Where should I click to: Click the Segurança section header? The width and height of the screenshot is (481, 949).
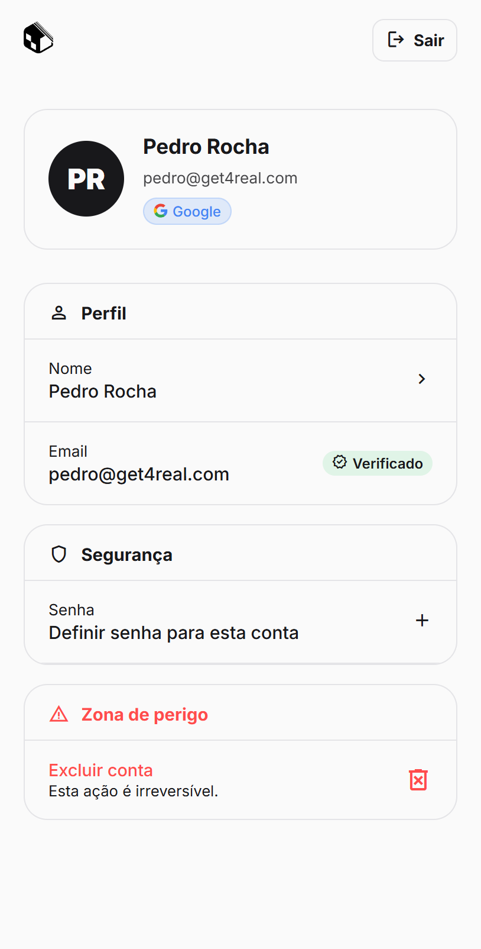tap(127, 554)
